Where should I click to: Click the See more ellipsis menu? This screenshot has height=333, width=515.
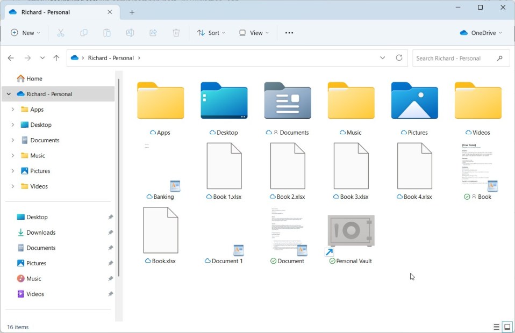(289, 33)
